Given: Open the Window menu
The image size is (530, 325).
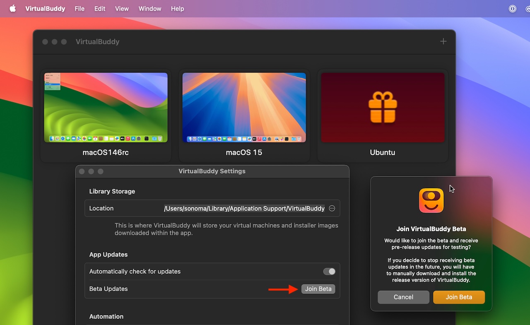Looking at the screenshot, I should (x=150, y=9).
